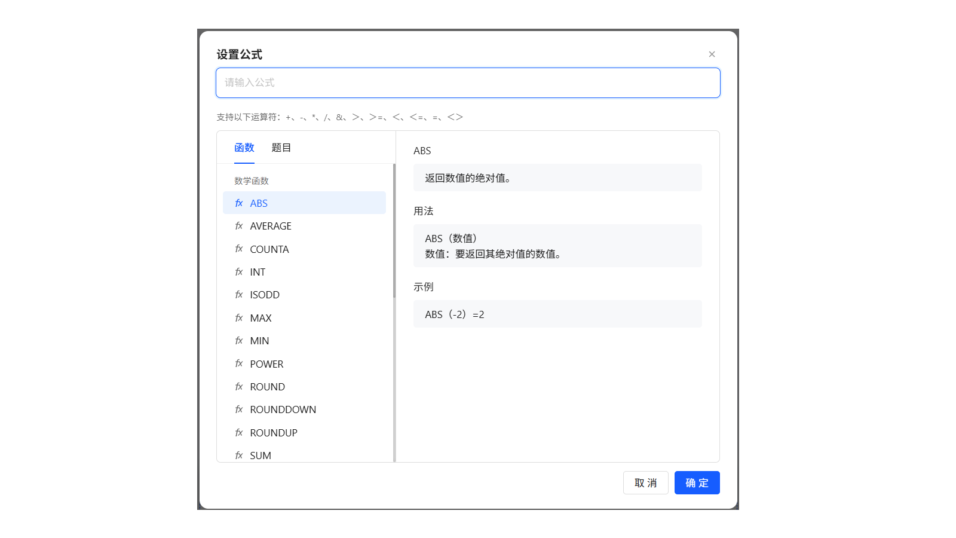The image size is (956, 538).
Task: Click the fx icon next to MAX
Action: pyautogui.click(x=239, y=317)
